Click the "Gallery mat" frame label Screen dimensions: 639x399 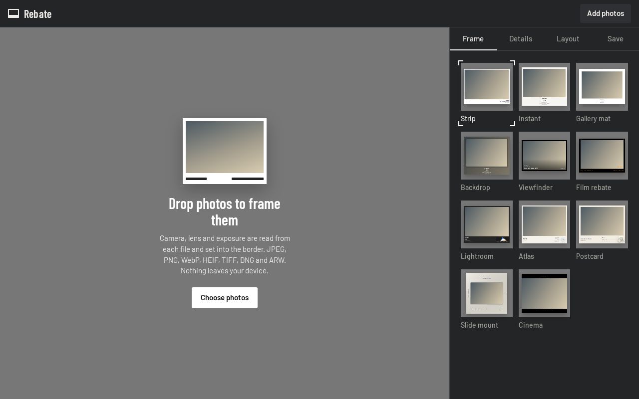coord(593,119)
